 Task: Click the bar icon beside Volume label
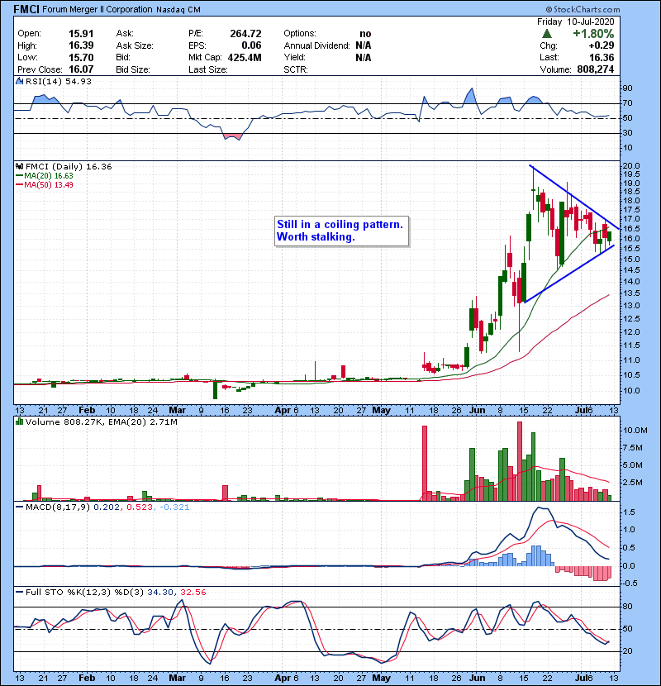point(20,422)
